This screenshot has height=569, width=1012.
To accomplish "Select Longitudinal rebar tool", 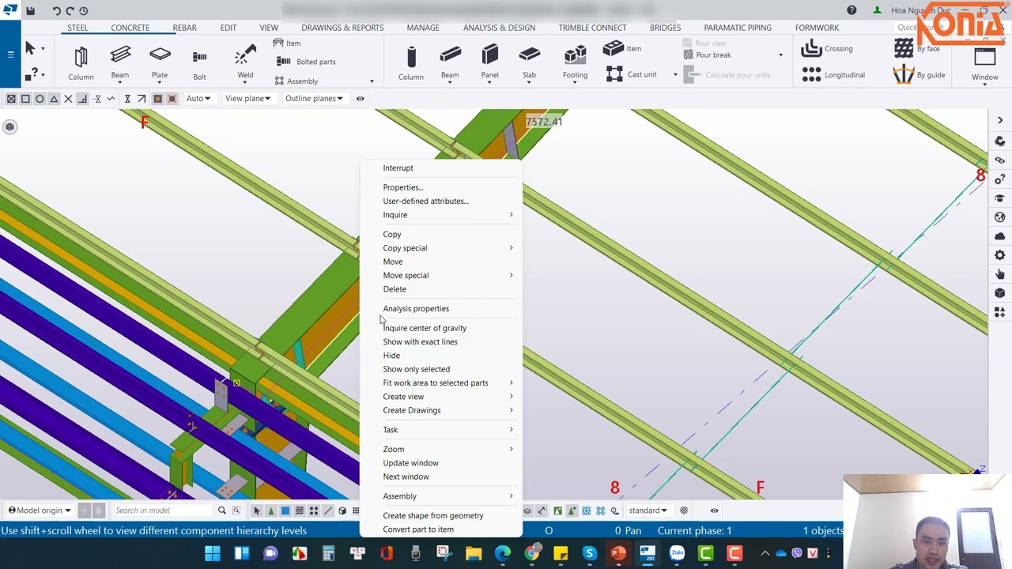I will click(833, 75).
